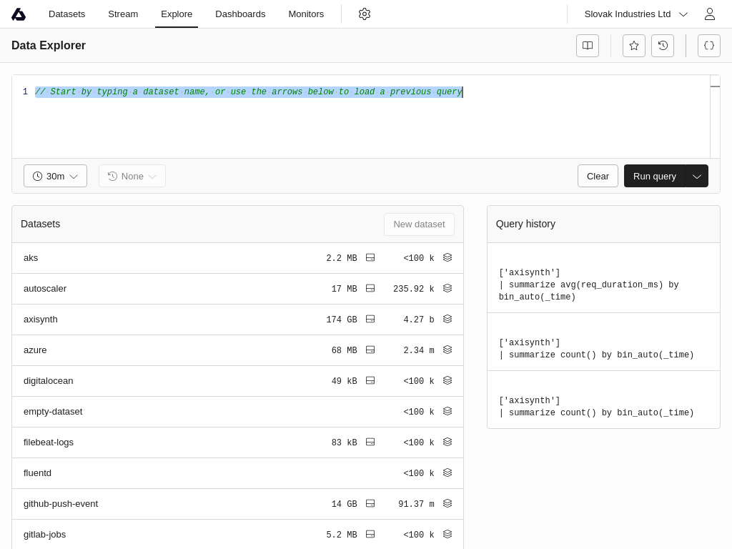This screenshot has height=549, width=732.
Task: Load the avg(req_duration_ms) history query
Action: click(588, 285)
